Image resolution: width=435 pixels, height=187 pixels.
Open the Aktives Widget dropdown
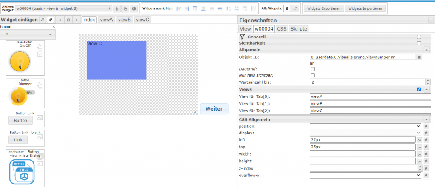[x=64, y=8]
